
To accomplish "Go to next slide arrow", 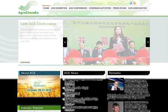I will (x=148, y=42).
